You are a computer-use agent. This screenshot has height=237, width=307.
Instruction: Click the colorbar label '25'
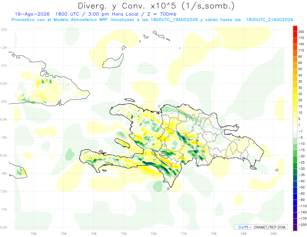[300, 94]
